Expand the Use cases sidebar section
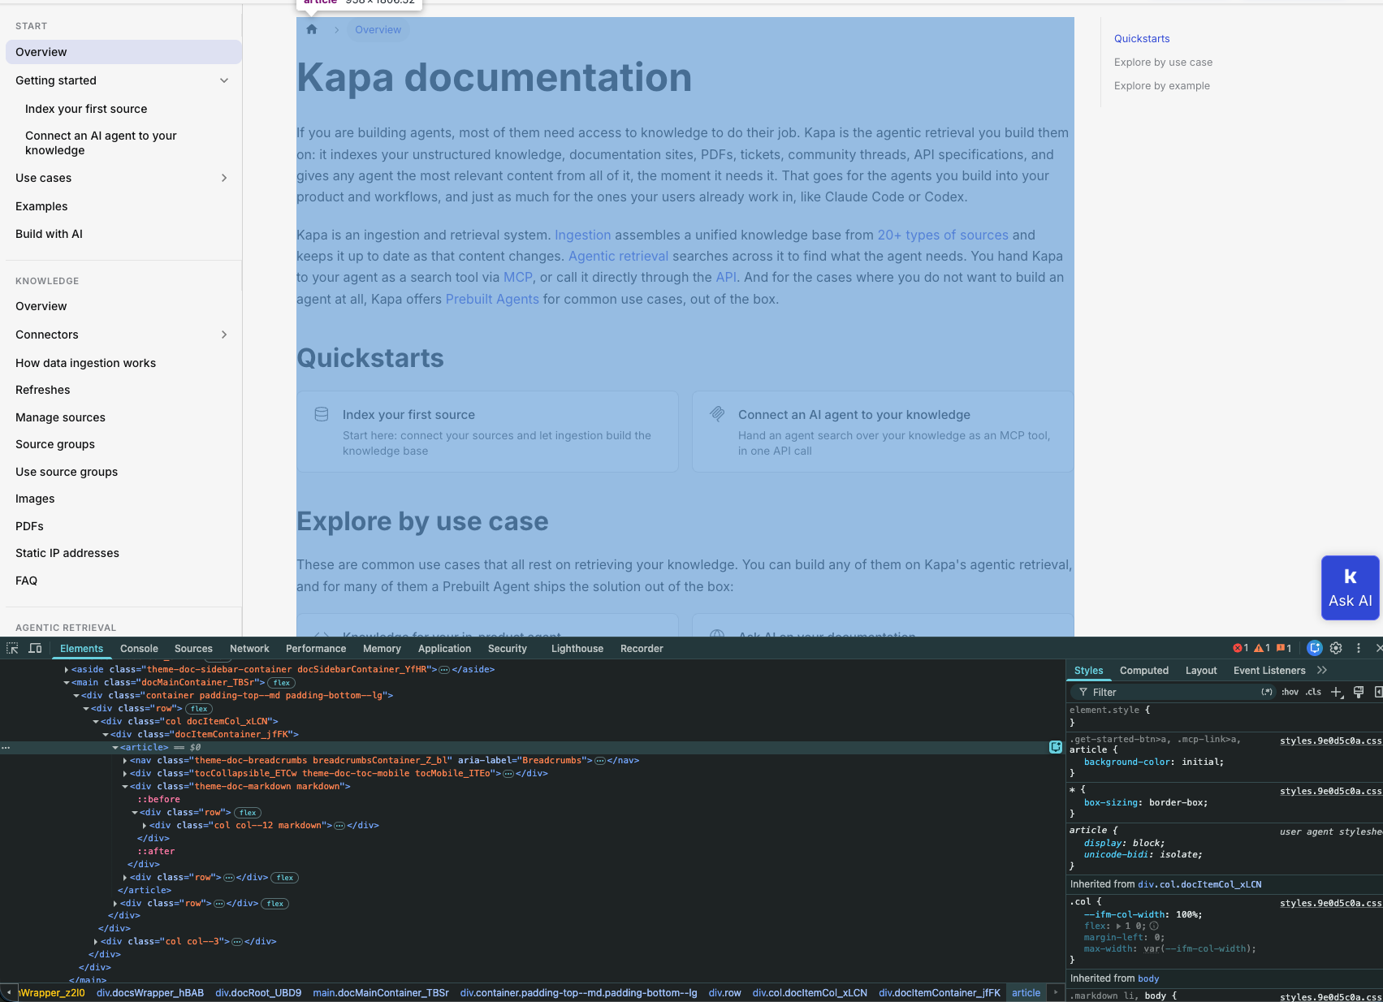1383x1002 pixels. pyautogui.click(x=224, y=178)
